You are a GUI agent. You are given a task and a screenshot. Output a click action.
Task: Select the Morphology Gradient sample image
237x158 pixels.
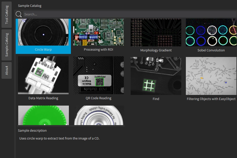[156, 32]
